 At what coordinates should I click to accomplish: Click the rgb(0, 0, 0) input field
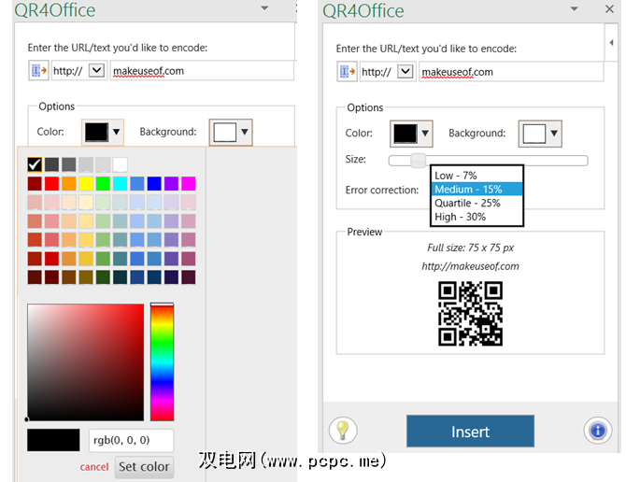coord(131,440)
